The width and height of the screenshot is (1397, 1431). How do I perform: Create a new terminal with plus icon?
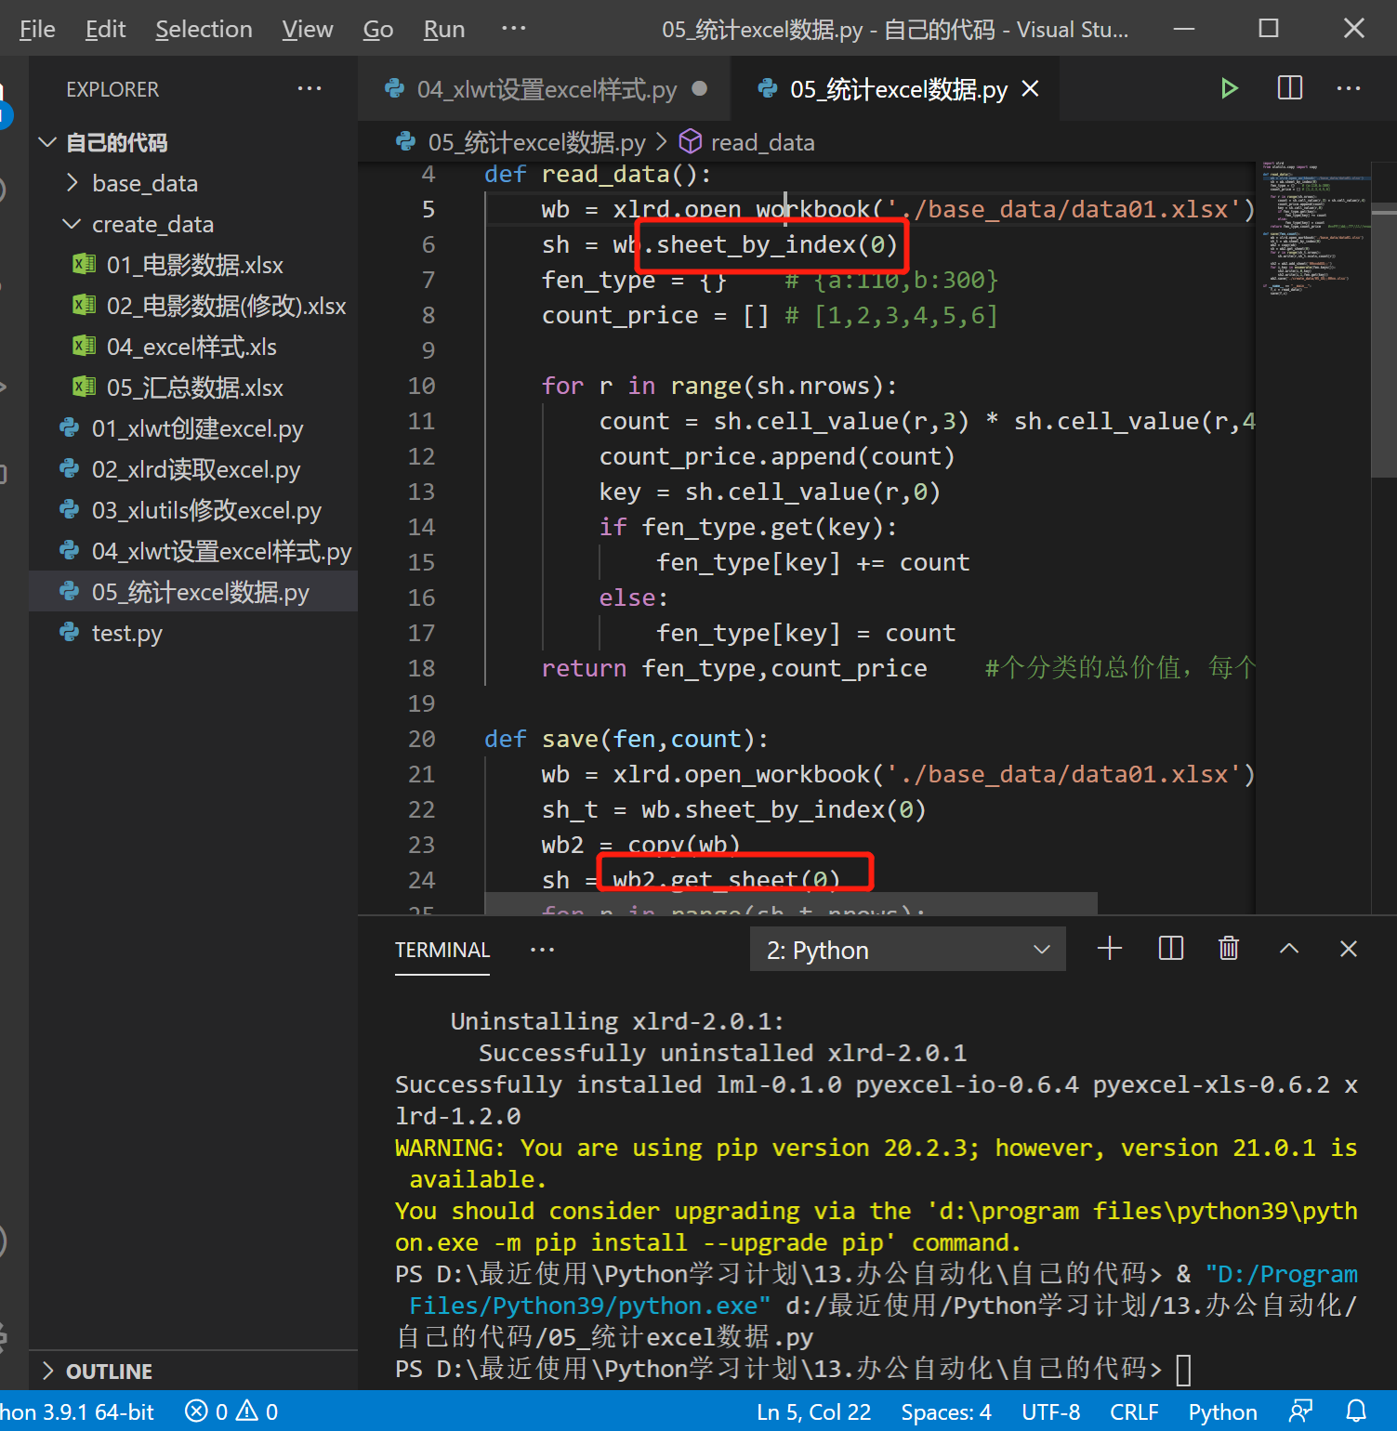click(1110, 949)
